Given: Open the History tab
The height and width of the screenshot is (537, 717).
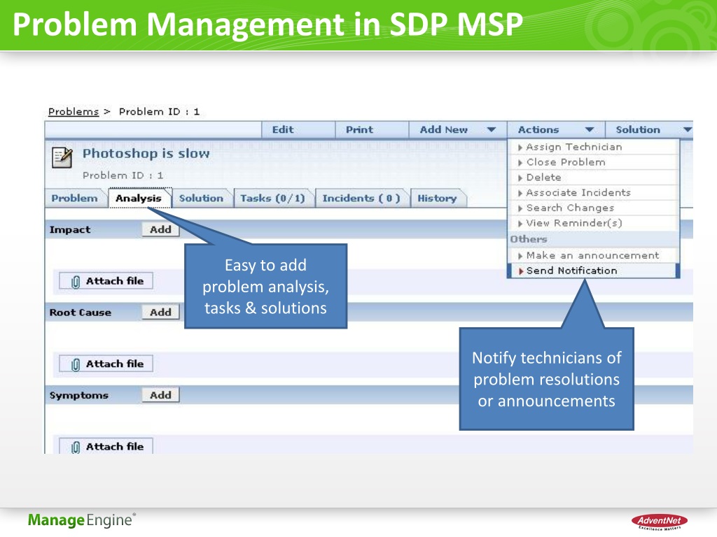Looking at the screenshot, I should pyautogui.click(x=438, y=198).
